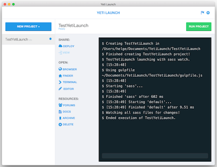
Task: Click the New Project button
Action: point(28,27)
